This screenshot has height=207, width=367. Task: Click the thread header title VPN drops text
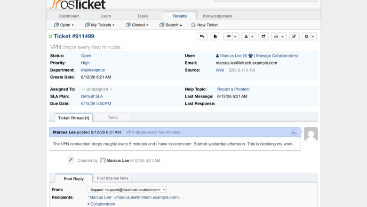153,132
